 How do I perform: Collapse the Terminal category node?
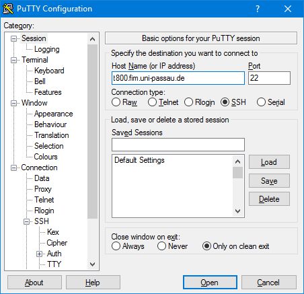coord(13,60)
